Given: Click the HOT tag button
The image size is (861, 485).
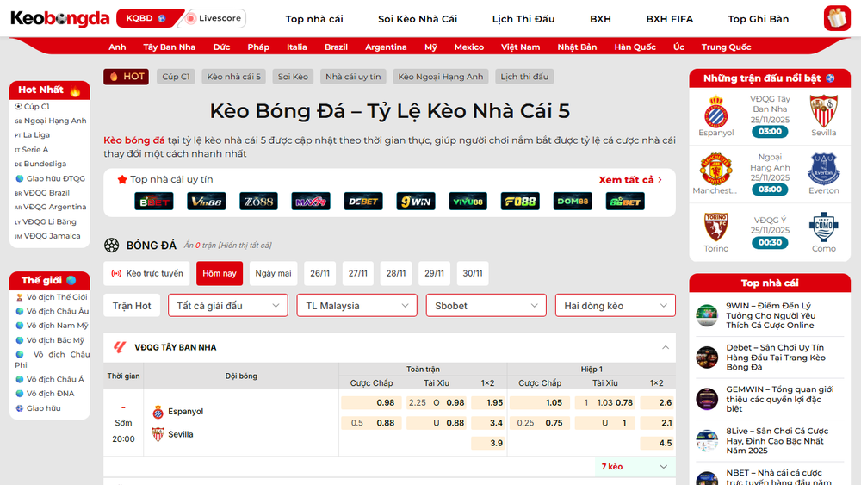Looking at the screenshot, I should point(127,77).
